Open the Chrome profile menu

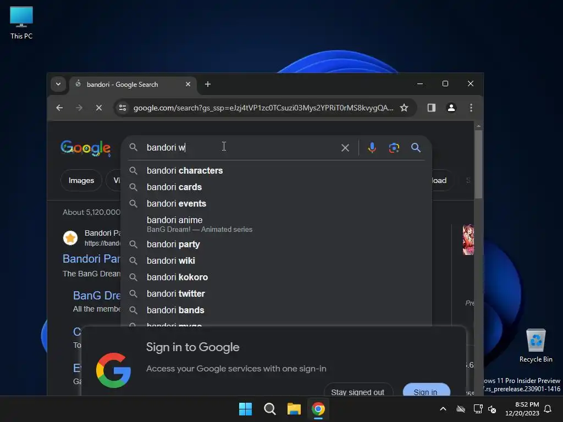(x=451, y=108)
